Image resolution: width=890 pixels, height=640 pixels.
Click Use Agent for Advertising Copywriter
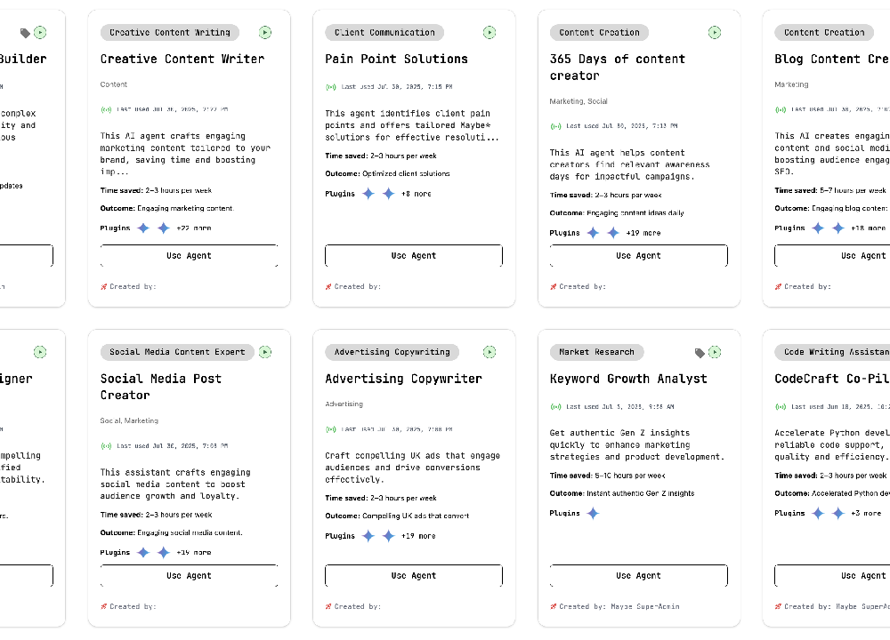click(x=414, y=575)
